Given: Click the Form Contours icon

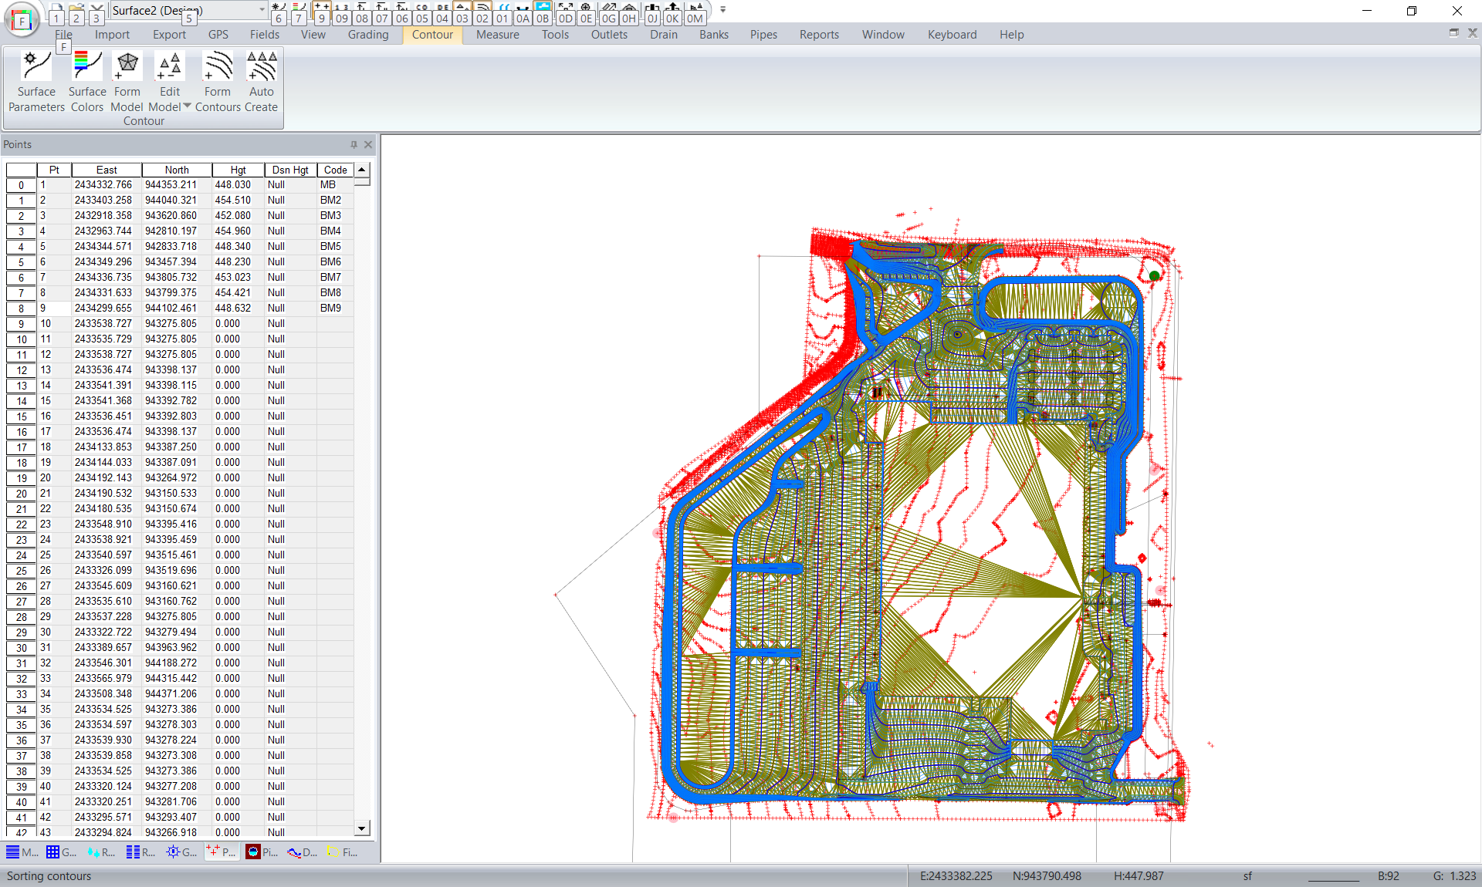Looking at the screenshot, I should coord(218,82).
